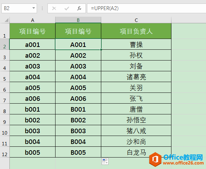
Task: Select row 9 header
Action: click(5, 120)
